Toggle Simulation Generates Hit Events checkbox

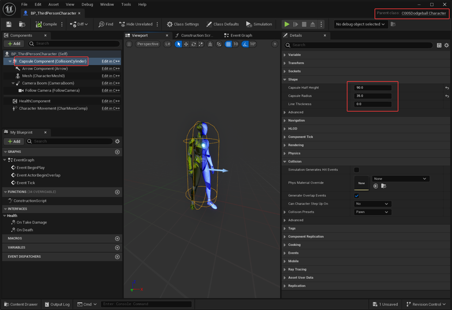pos(357,170)
